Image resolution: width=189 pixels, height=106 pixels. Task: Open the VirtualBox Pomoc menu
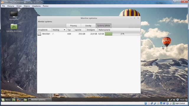point(45,6)
